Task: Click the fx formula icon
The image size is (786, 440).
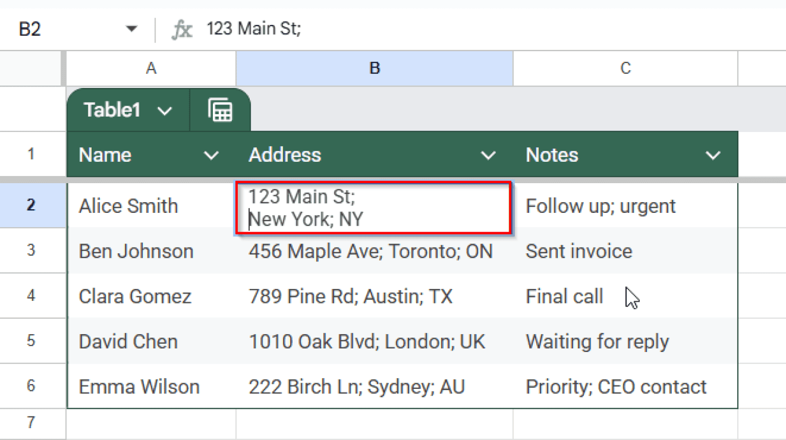Action: coord(183,29)
